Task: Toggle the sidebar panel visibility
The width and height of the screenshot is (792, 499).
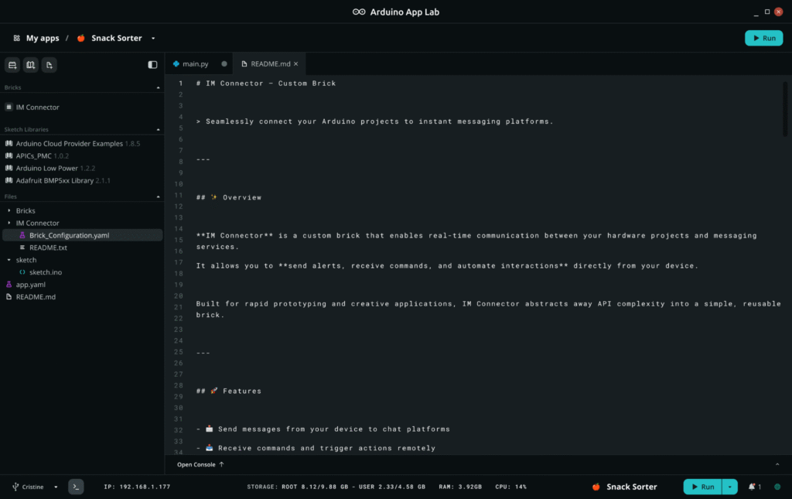Action: click(x=152, y=65)
